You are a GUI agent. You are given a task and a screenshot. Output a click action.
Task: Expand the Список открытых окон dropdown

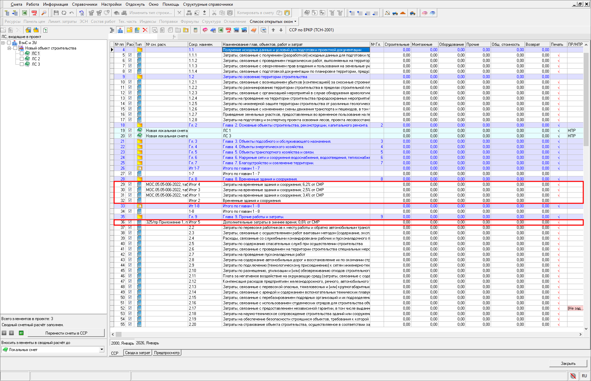click(x=273, y=22)
